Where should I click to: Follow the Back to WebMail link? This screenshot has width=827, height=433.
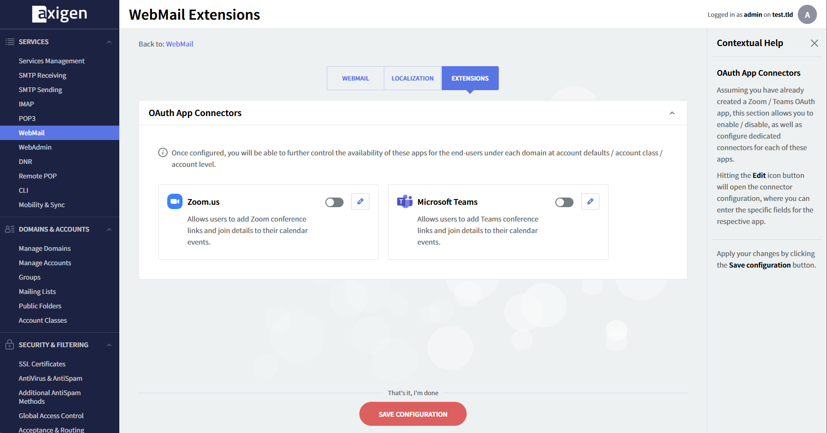[180, 44]
